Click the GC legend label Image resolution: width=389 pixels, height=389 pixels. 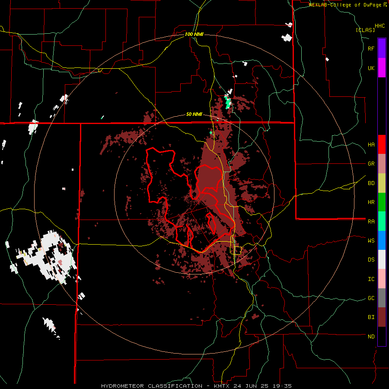(371, 298)
